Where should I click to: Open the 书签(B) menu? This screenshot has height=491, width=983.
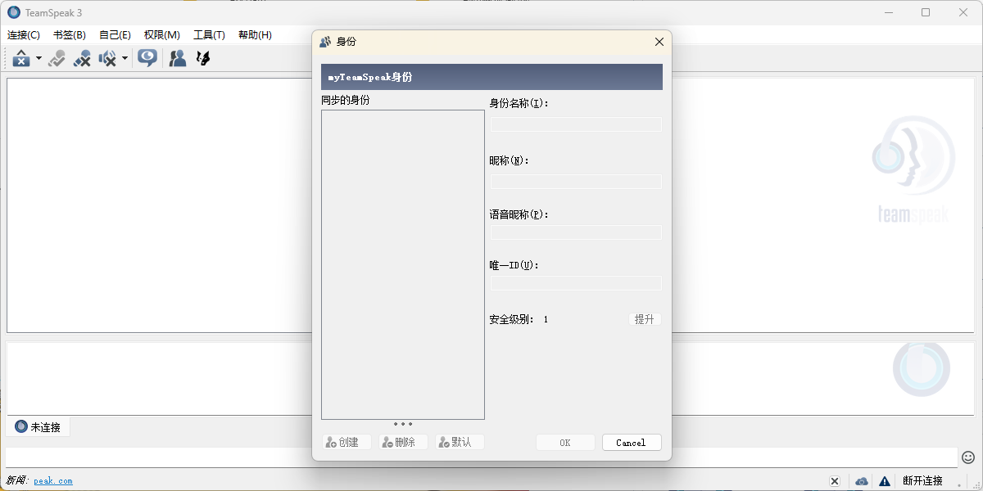pos(70,35)
